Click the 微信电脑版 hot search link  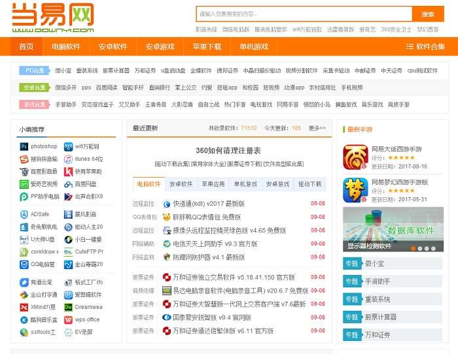[x=236, y=29]
